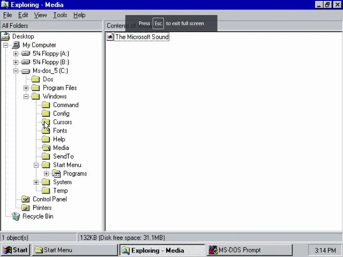The image size is (343, 257).
Task: Switch to Exploring - Media taskbar button
Action: click(x=162, y=250)
